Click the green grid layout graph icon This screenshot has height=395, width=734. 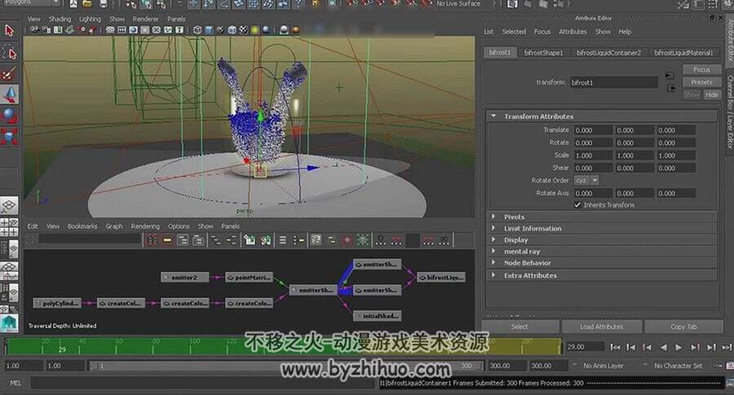pyautogui.click(x=362, y=240)
